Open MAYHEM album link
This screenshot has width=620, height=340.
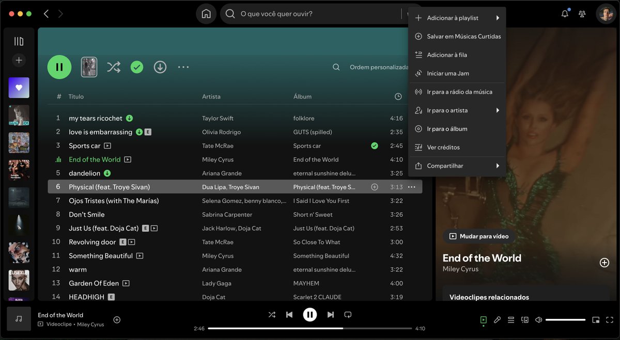coord(306,283)
